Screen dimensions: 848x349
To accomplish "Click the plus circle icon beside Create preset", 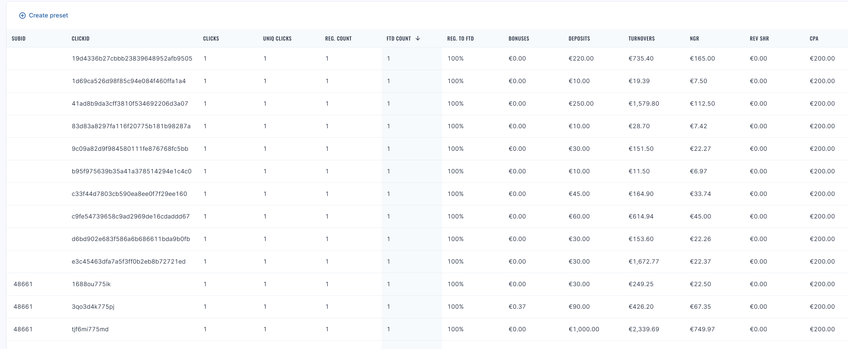I will tap(22, 15).
